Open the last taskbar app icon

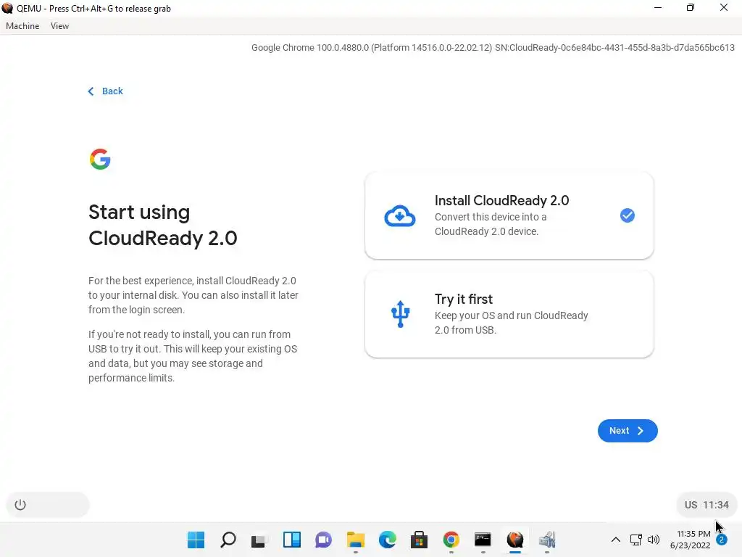pos(546,540)
